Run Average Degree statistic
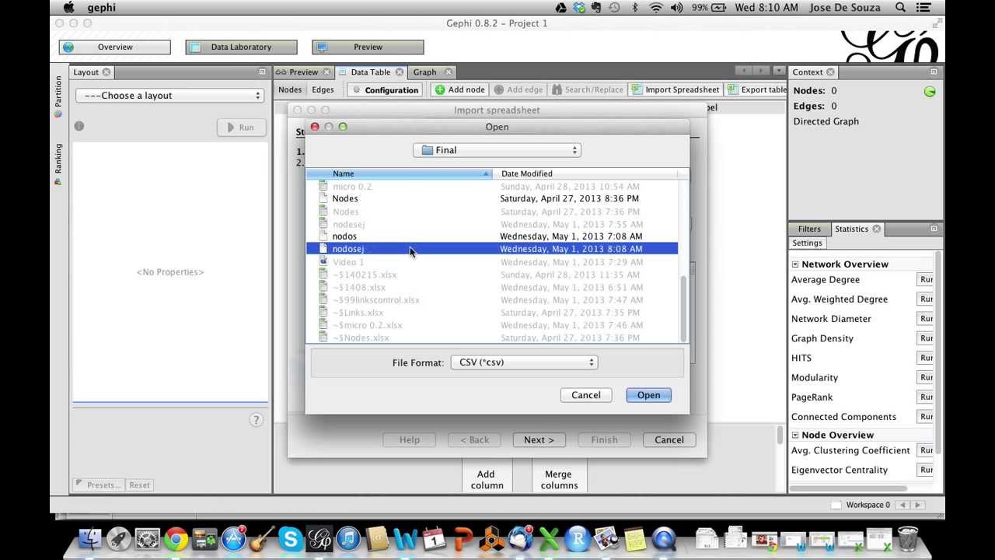The height and width of the screenshot is (560, 995). click(926, 280)
